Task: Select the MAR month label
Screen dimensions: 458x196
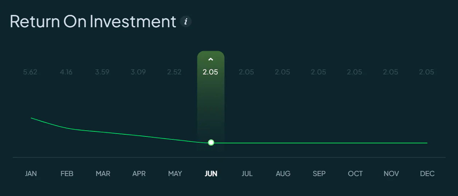Action: (x=103, y=173)
